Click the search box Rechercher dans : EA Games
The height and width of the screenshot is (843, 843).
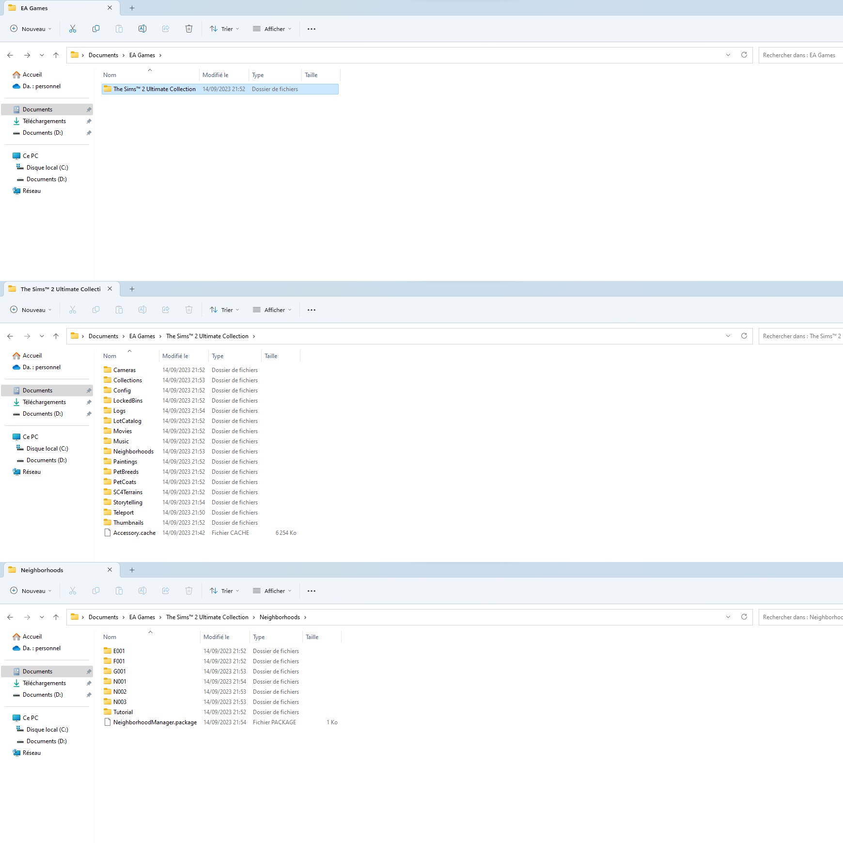pyautogui.click(x=799, y=55)
